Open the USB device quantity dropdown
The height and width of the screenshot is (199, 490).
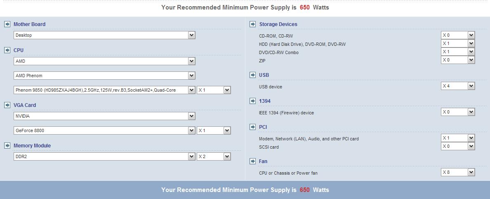click(x=471, y=86)
